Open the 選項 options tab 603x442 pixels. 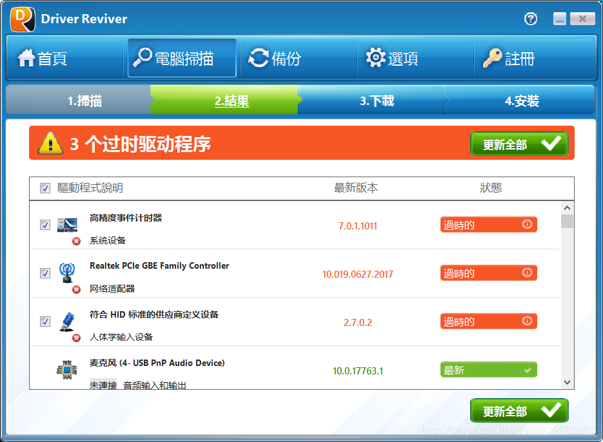tap(416, 58)
